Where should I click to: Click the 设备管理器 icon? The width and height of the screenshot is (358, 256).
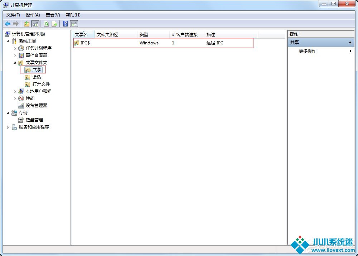(x=21, y=106)
